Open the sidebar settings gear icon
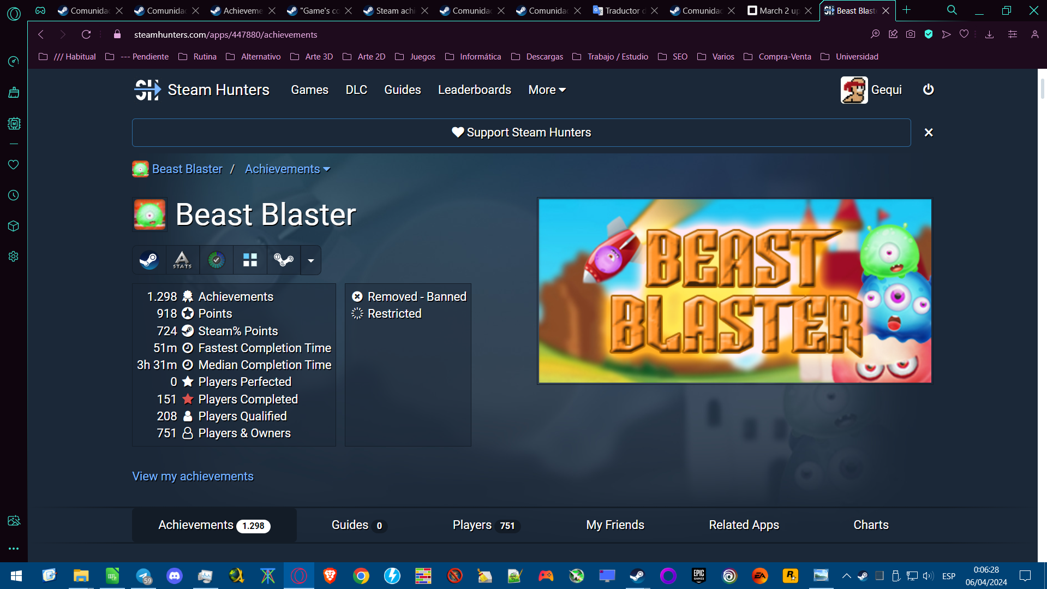 click(14, 257)
